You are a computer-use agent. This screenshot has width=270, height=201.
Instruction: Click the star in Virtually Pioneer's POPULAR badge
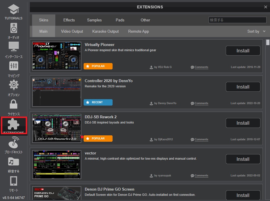tap(88, 66)
